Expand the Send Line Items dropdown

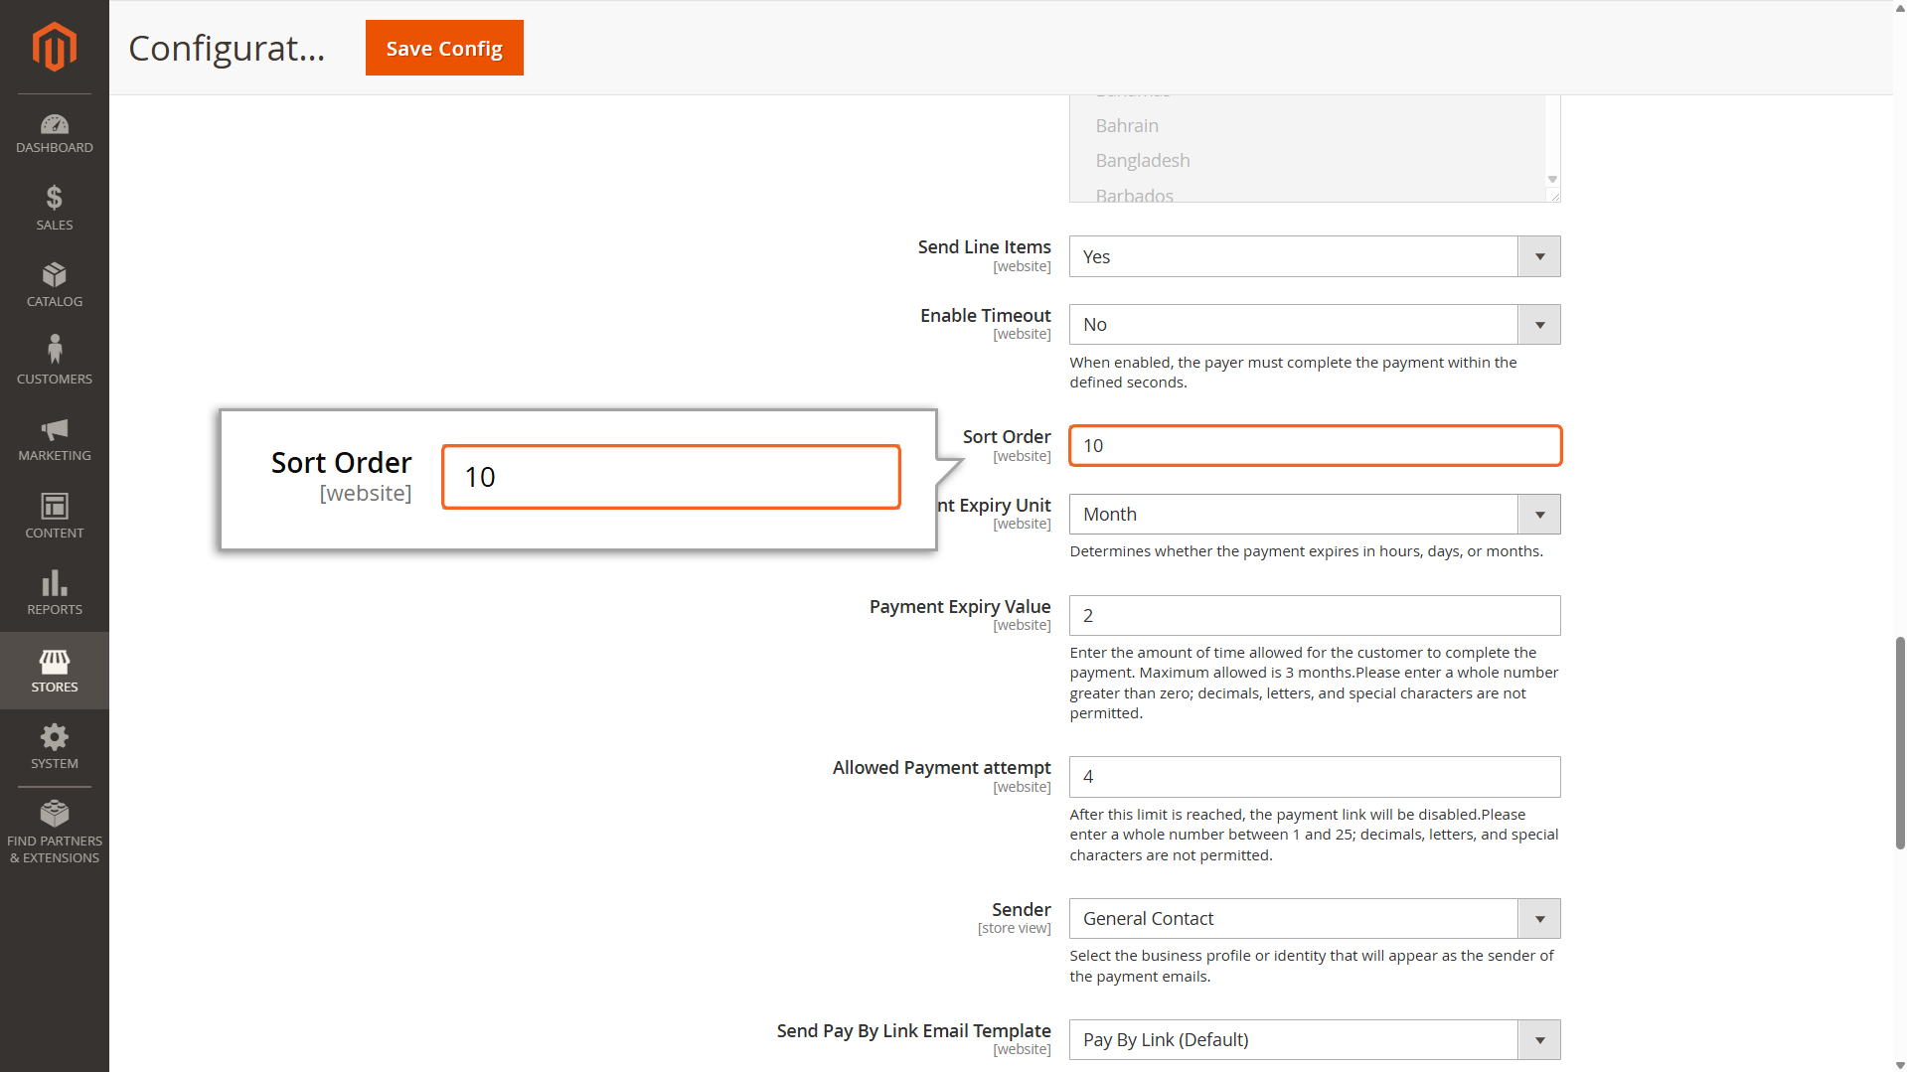1314,256
